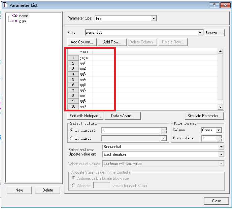Select the cell containing qq2
Image resolution: width=232 pixels, height=209 pixels.
86,69
